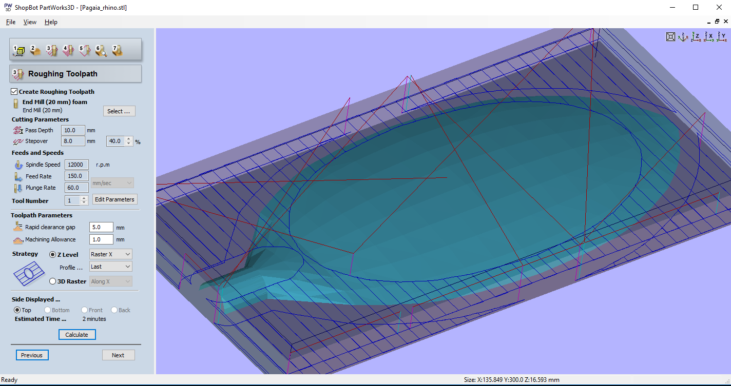Click "End Mill (20 mm) foam" tool name
The image size is (731, 386).
point(55,102)
